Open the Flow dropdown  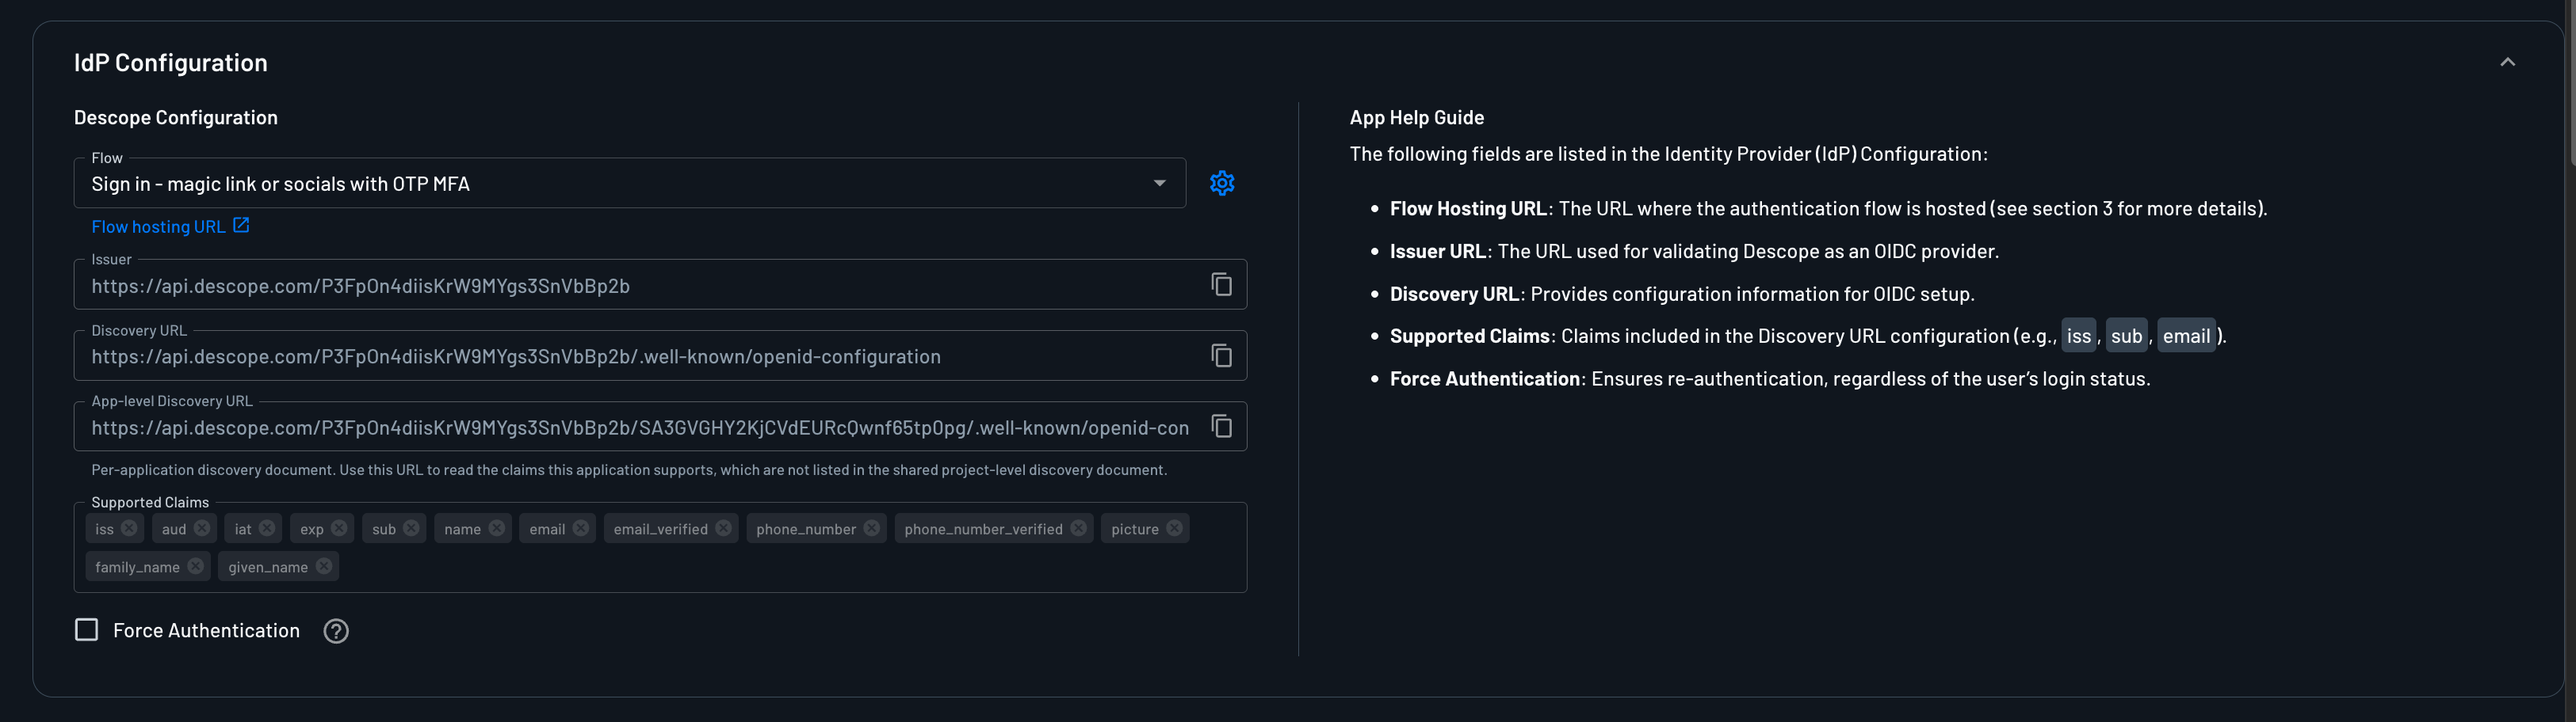click(629, 184)
